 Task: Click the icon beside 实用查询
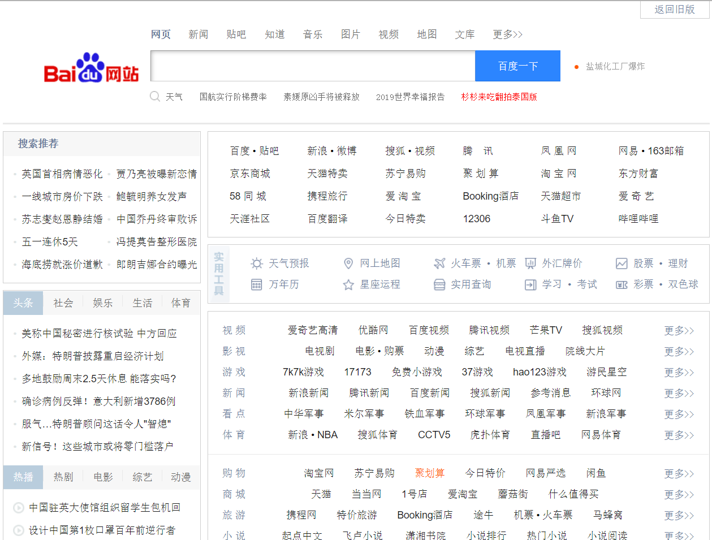pos(439,284)
